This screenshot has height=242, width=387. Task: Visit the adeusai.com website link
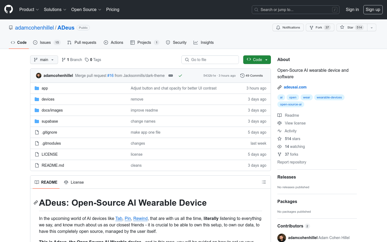(x=295, y=87)
